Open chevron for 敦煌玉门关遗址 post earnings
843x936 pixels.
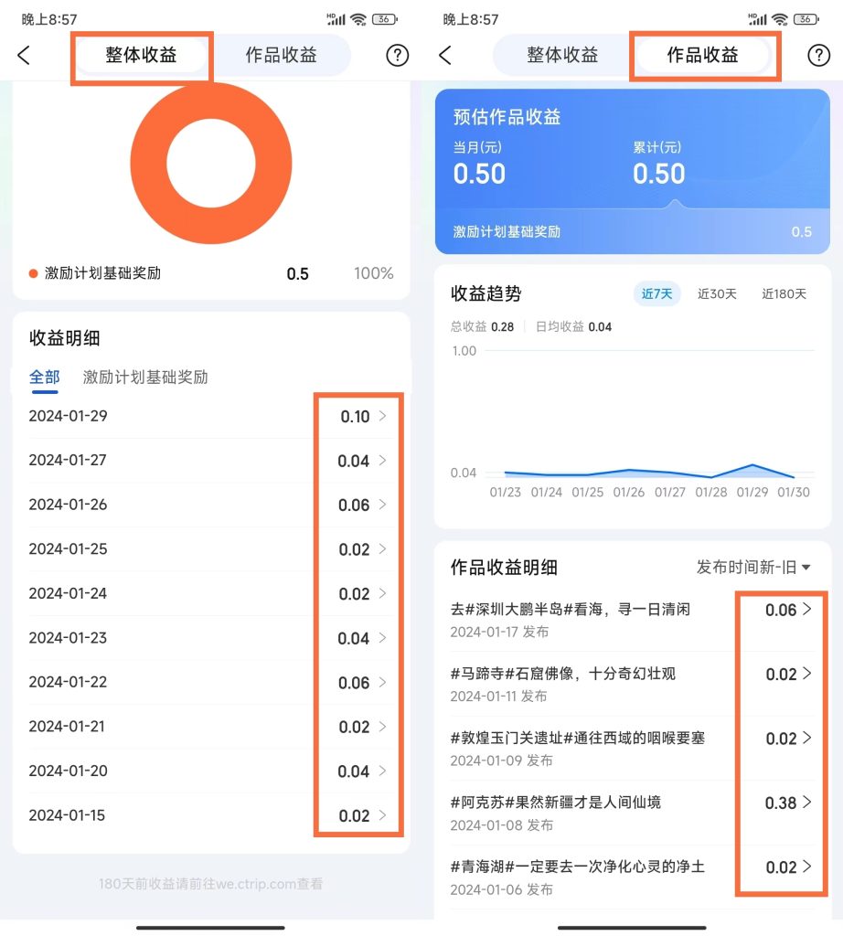[x=807, y=738]
